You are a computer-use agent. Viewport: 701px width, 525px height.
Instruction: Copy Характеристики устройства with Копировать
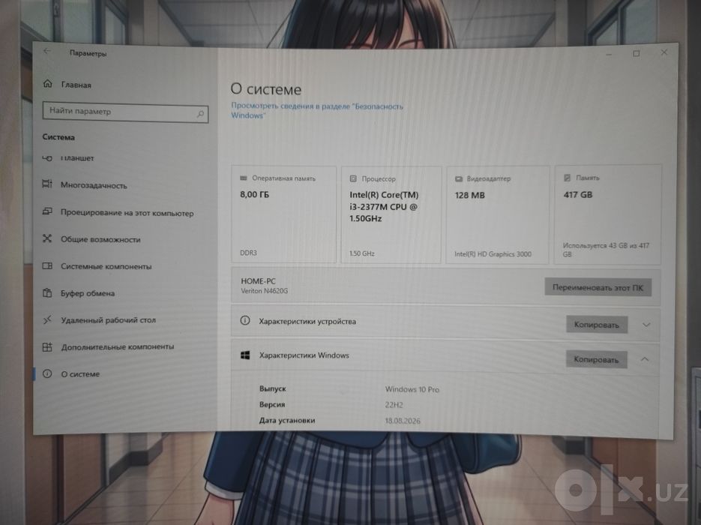pos(596,325)
